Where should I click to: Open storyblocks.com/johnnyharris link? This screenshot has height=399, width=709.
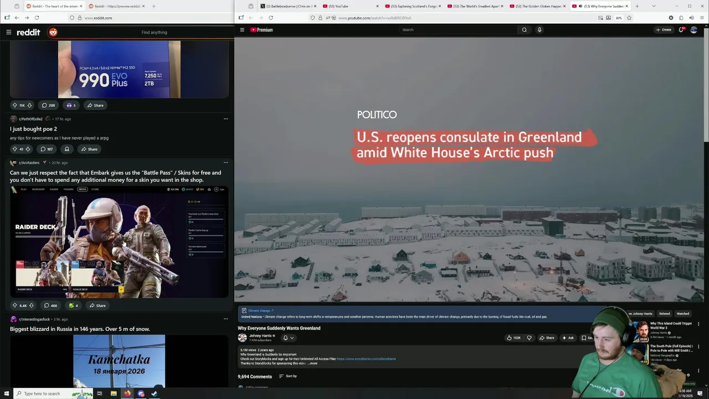366,359
